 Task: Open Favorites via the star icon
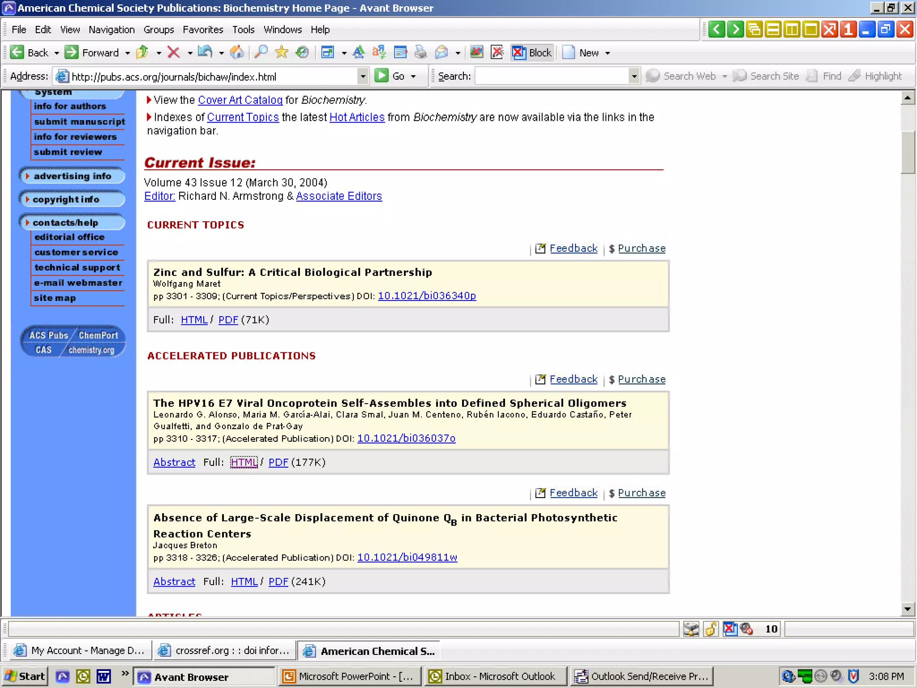pos(281,52)
